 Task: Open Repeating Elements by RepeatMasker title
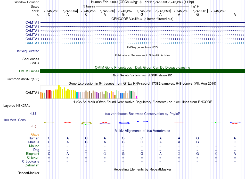(142, 169)
